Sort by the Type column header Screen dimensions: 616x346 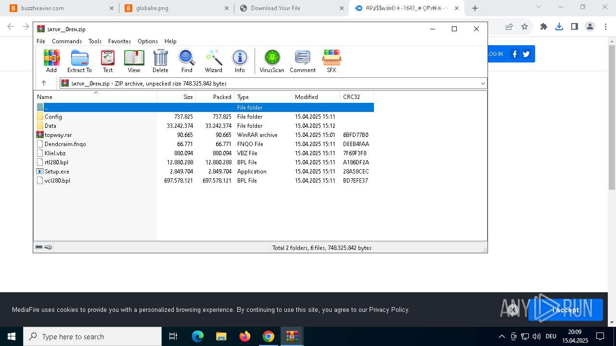pyautogui.click(x=263, y=97)
